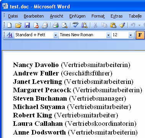Click the word Vertriebskoordinatorin
145x138 pixels.
pyautogui.click(x=101, y=124)
